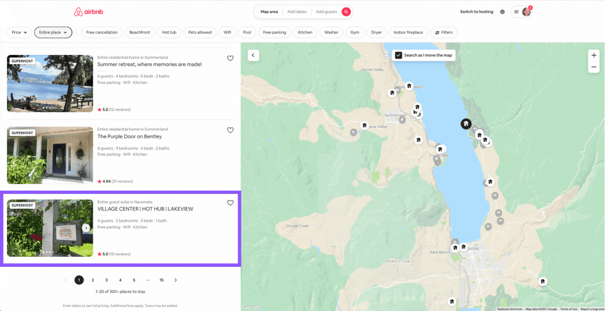This screenshot has height=311, width=605.
Task: Toggle the Pets allowed filter chip
Action: [x=200, y=33]
